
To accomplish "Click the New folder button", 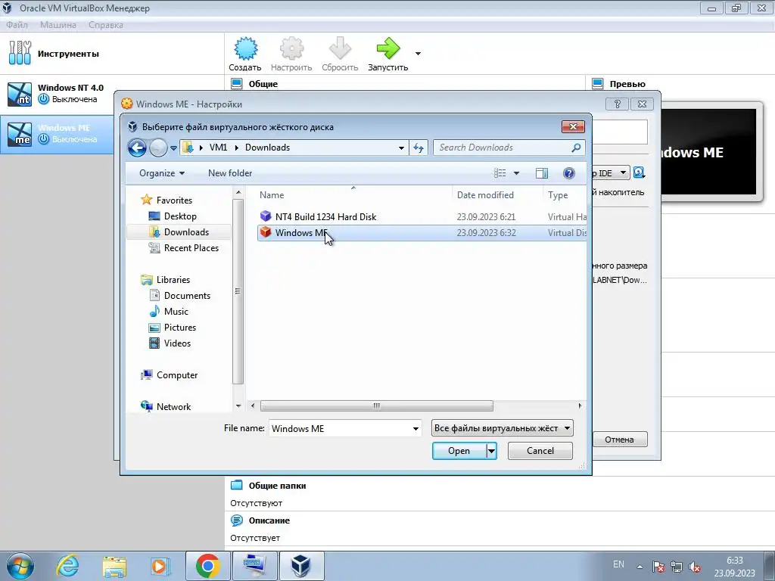I will [x=230, y=173].
